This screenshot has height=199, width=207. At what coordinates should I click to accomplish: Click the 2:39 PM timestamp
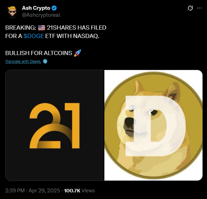point(15,191)
